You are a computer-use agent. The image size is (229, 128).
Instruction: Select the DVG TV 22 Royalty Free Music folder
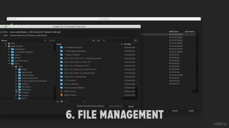[83, 58]
